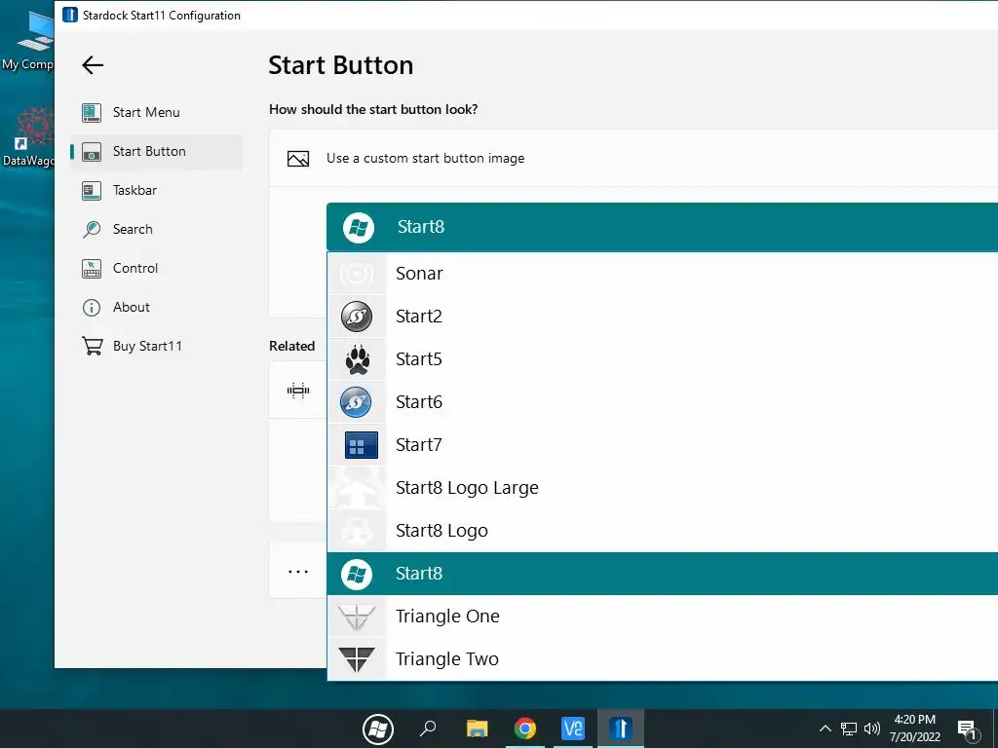Click the Triangle Two dark icon
The height and width of the screenshot is (748, 998).
(357, 659)
